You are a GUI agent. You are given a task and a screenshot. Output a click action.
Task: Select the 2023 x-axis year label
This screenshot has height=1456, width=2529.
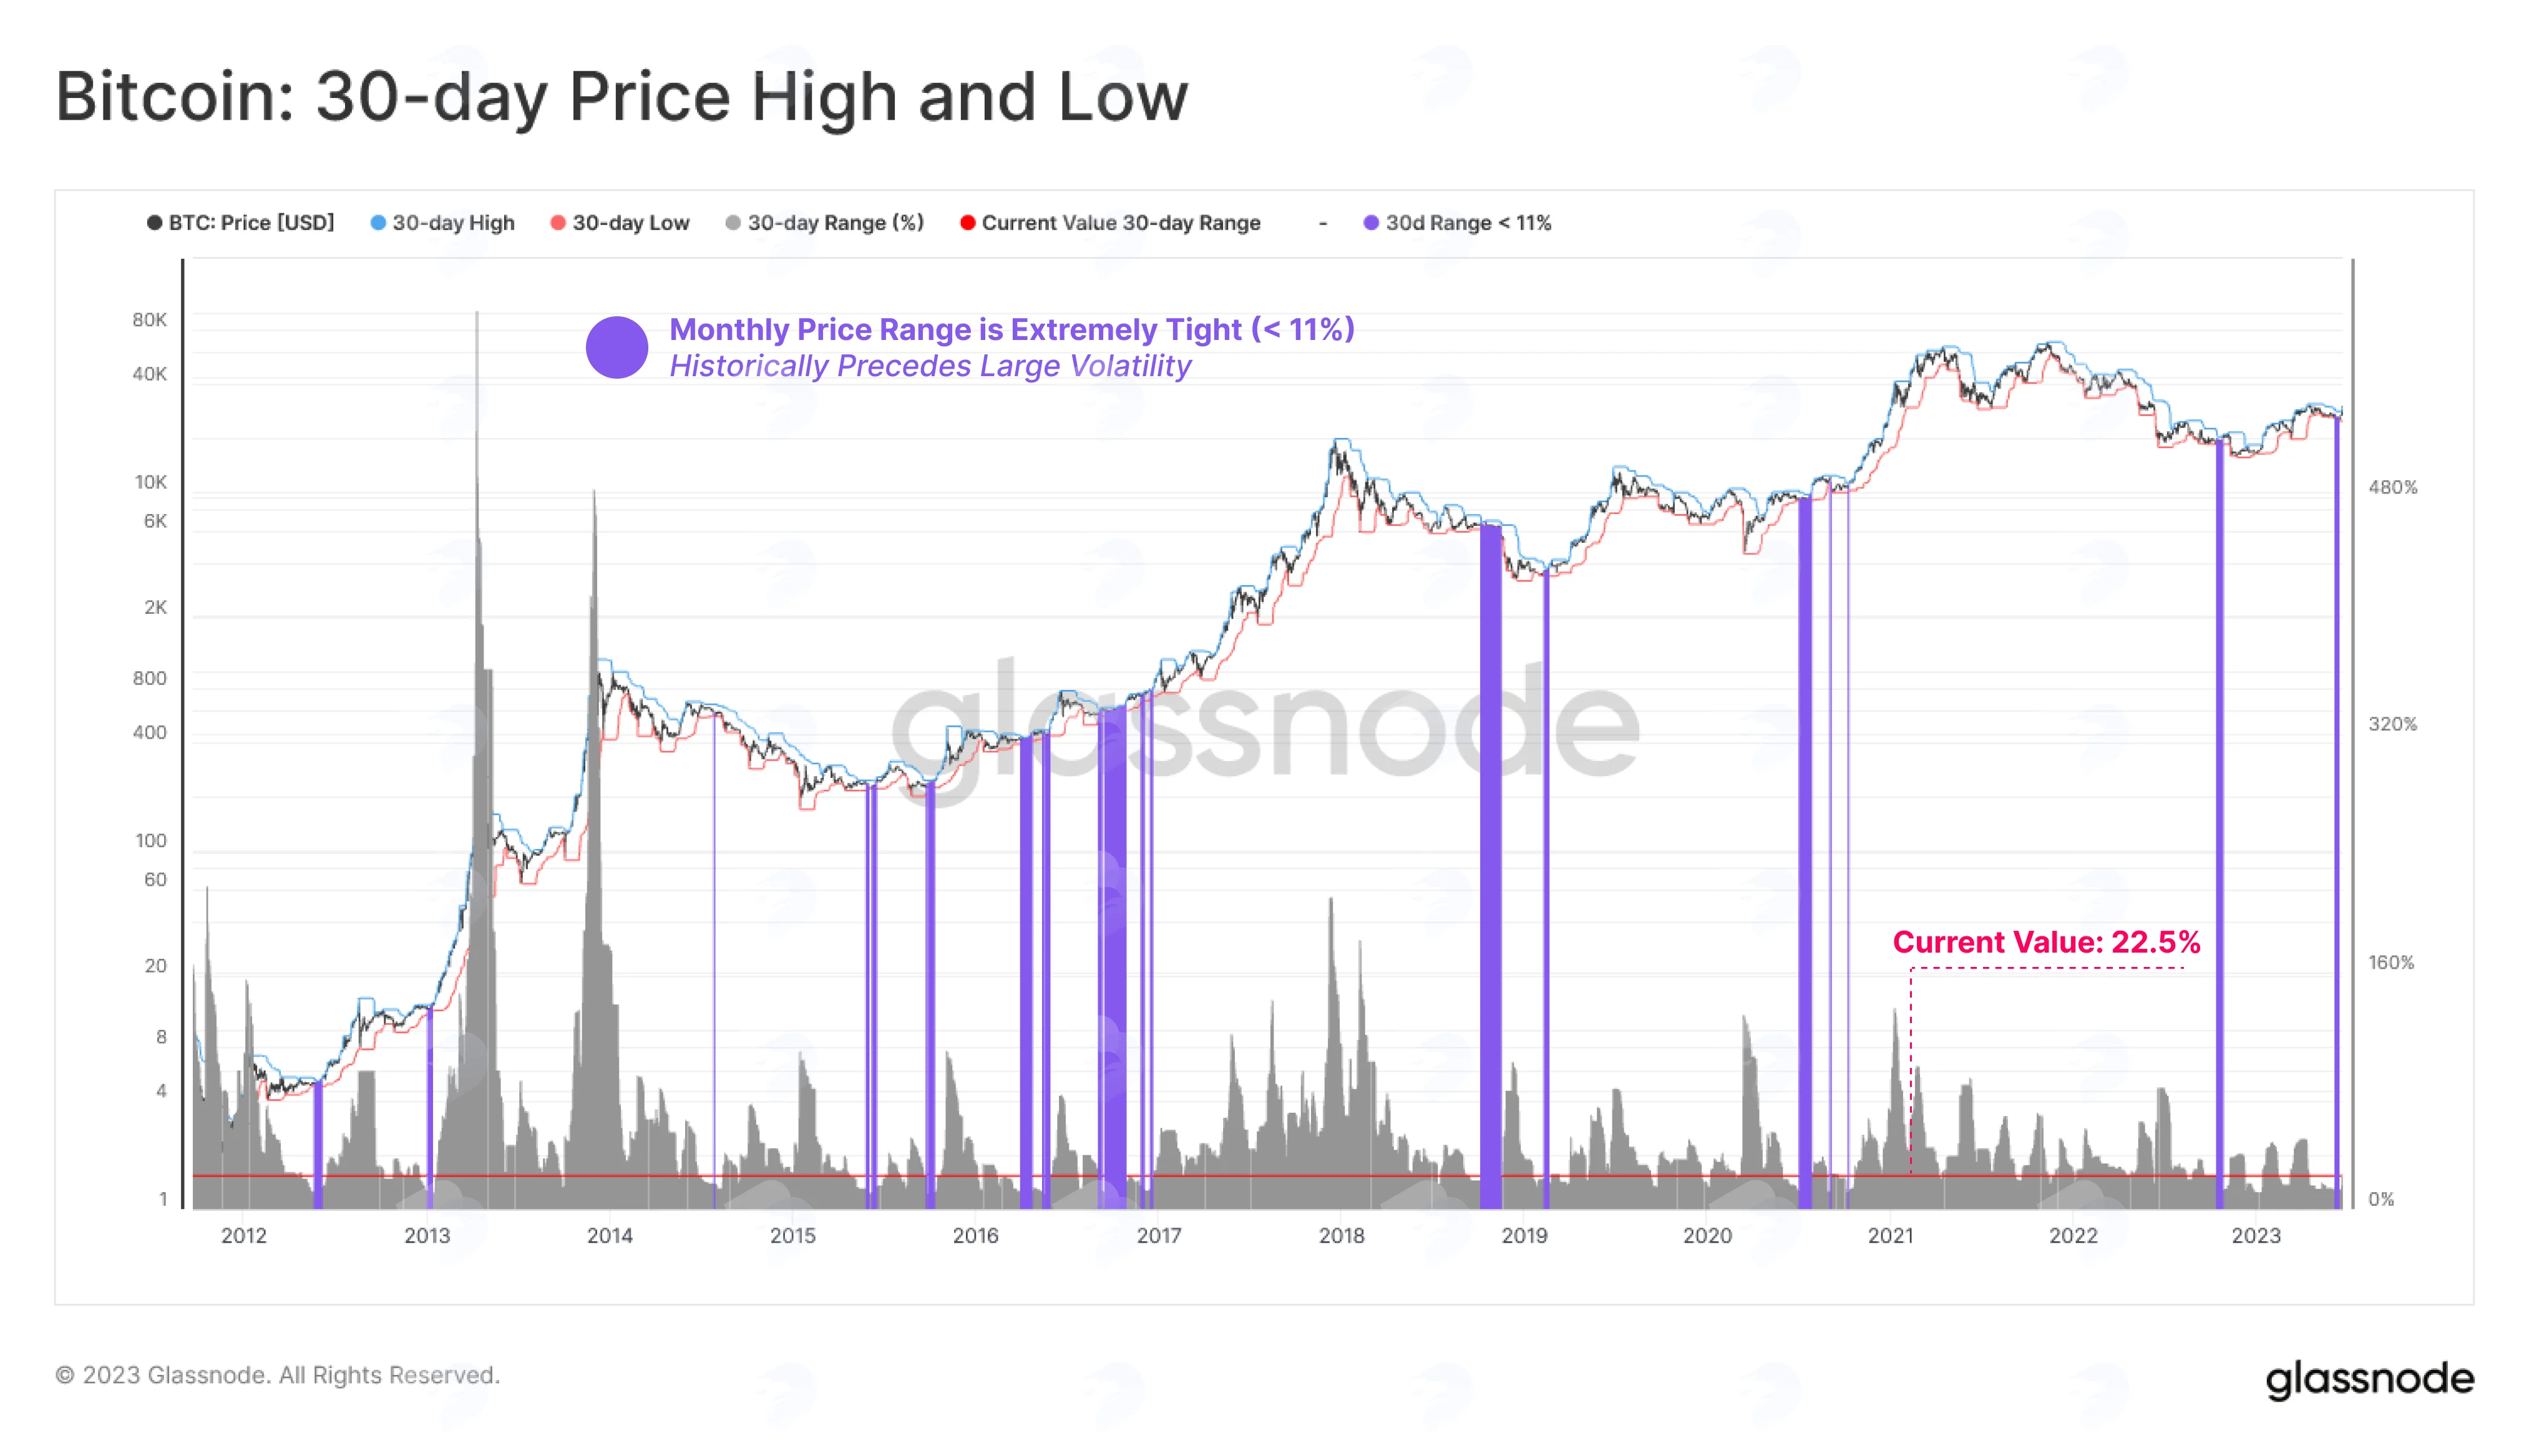2256,1235
